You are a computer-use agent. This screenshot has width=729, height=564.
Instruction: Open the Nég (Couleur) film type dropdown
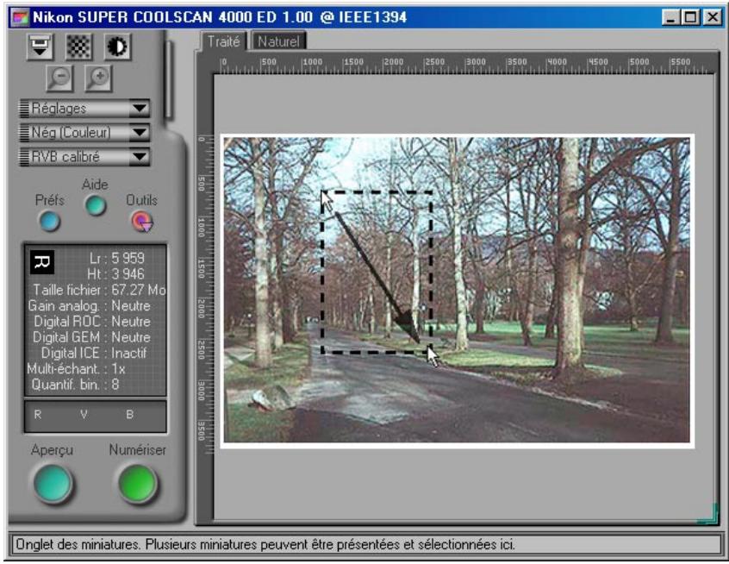(84, 133)
